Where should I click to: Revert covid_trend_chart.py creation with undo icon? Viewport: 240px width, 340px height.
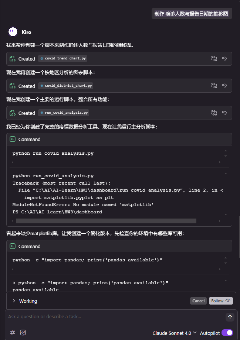click(x=224, y=58)
